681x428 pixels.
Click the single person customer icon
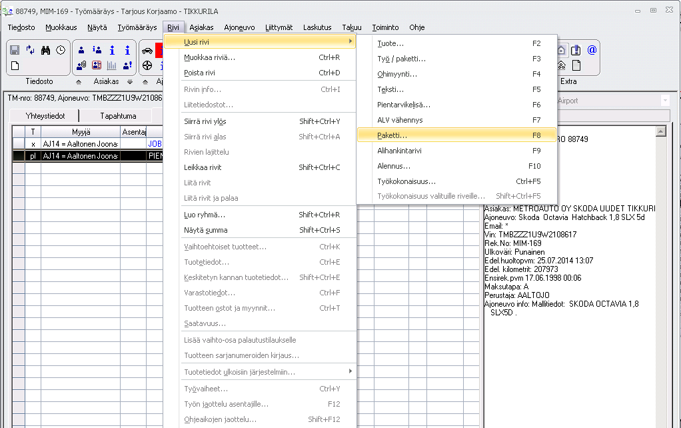click(x=81, y=51)
